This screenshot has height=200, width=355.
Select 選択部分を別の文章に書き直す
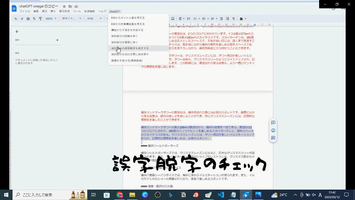[139, 54]
